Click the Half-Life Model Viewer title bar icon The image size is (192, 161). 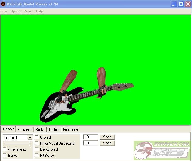4,4
